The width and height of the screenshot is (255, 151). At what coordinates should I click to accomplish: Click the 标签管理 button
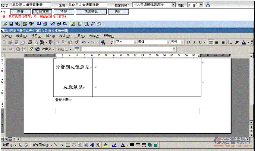[x=42, y=12]
